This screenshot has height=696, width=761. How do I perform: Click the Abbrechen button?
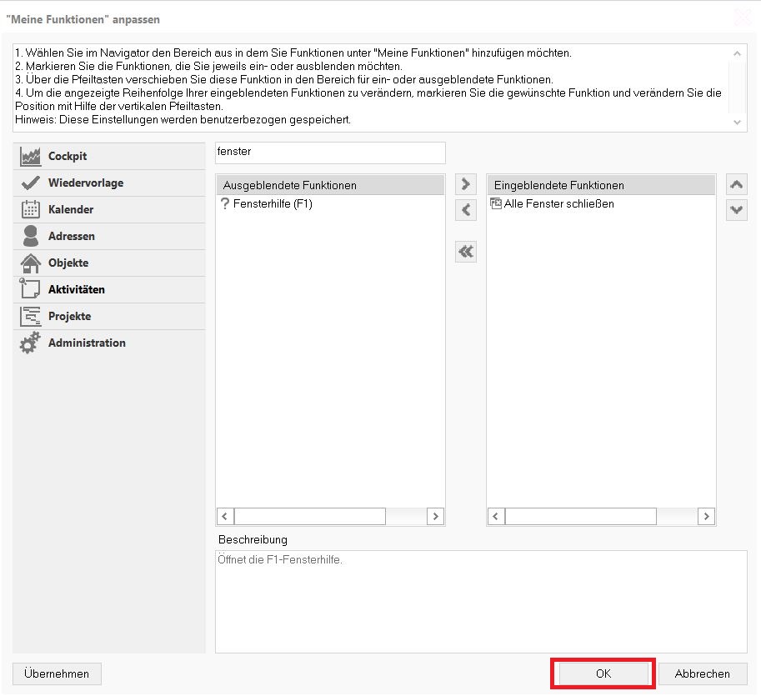702,673
